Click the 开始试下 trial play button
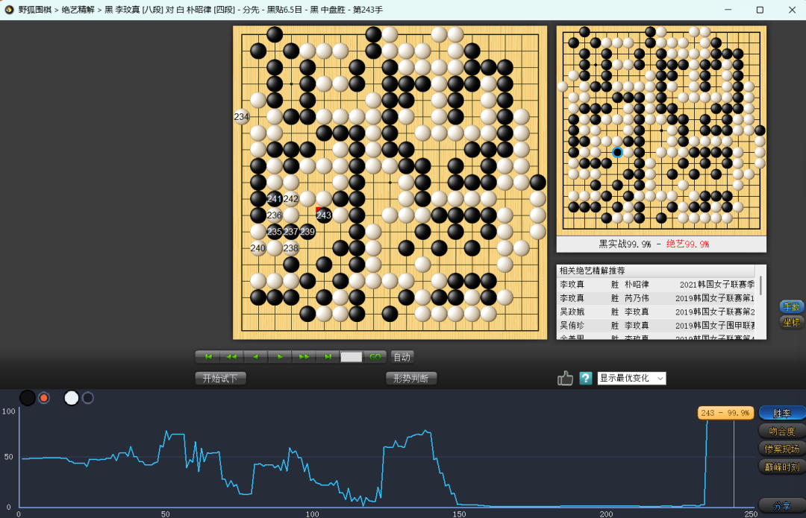Viewport: 806px width, 518px height. 220,379
